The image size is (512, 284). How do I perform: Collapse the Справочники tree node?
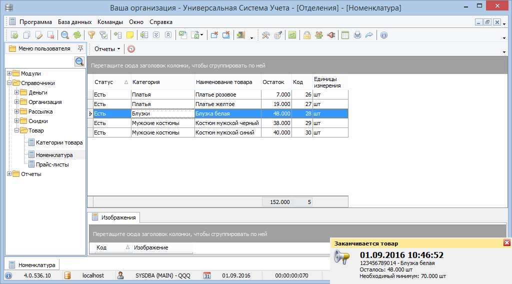[9, 83]
